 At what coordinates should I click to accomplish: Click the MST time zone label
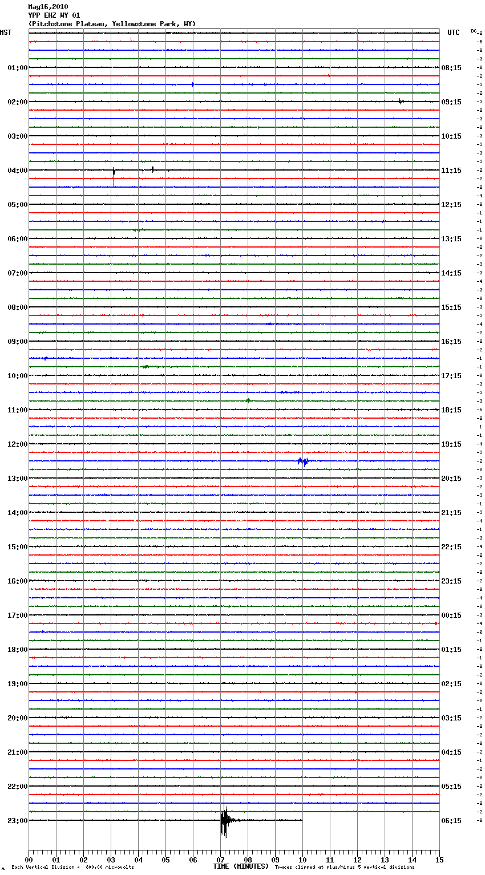(6, 33)
